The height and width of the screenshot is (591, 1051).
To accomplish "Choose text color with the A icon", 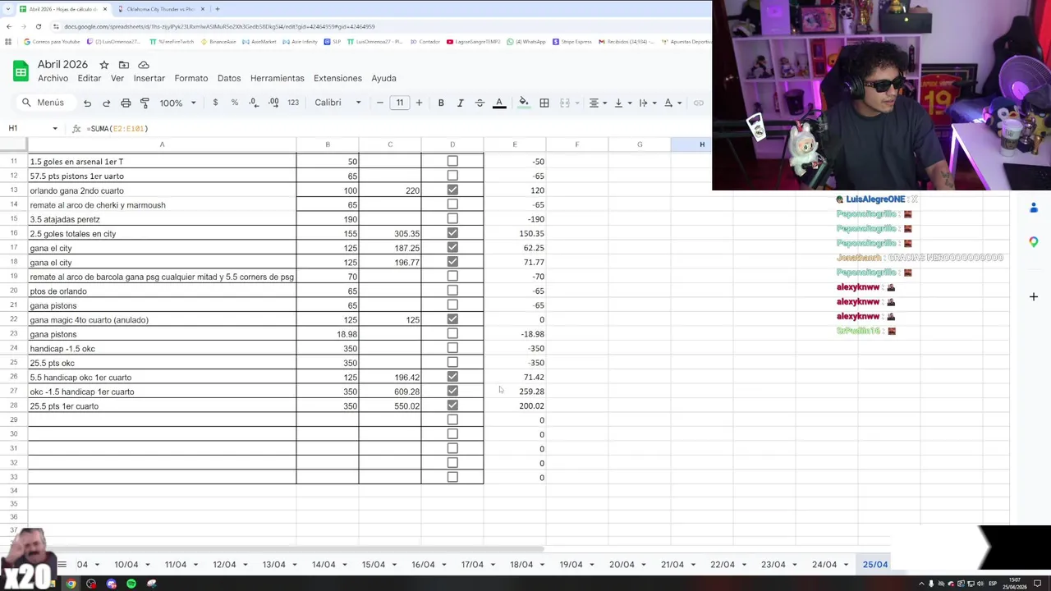I will [x=498, y=103].
